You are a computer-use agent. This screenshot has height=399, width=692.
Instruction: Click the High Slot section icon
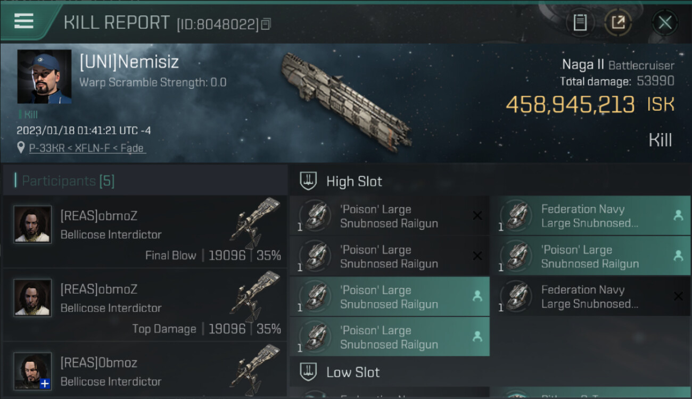(x=309, y=181)
